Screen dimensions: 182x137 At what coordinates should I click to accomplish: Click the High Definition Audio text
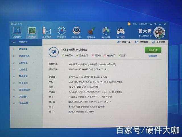pos(86,107)
